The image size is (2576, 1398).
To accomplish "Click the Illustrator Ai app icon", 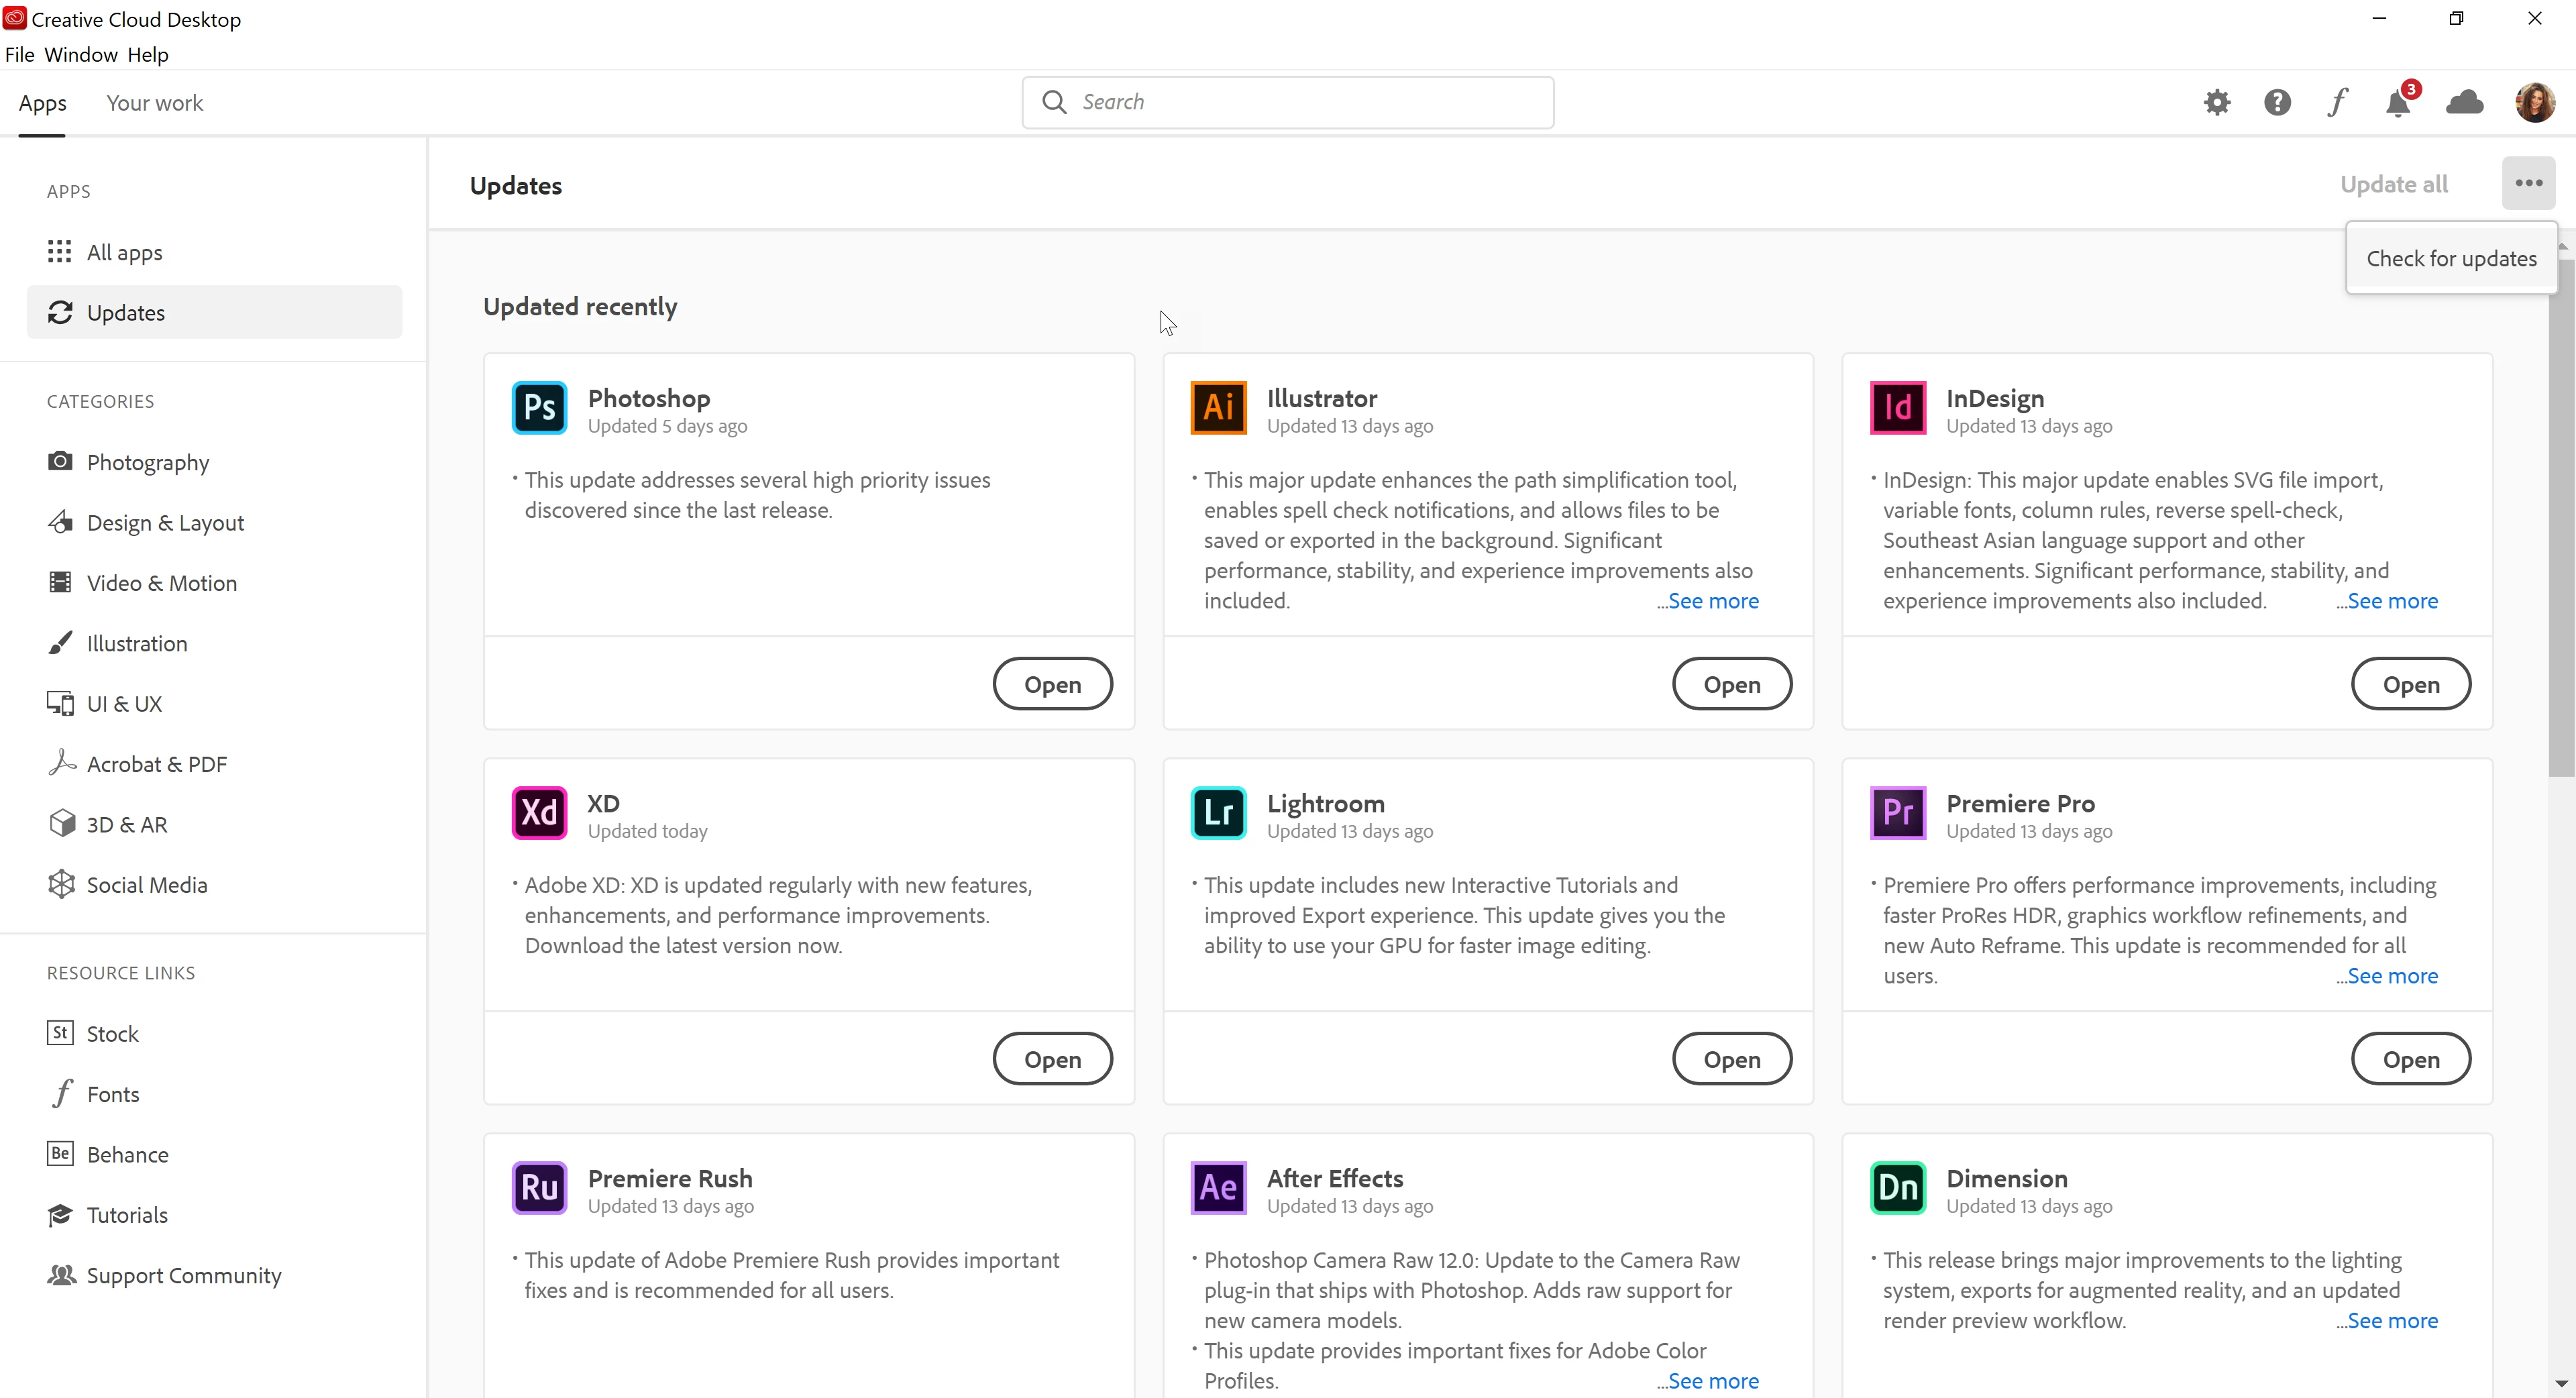I will 1218,408.
